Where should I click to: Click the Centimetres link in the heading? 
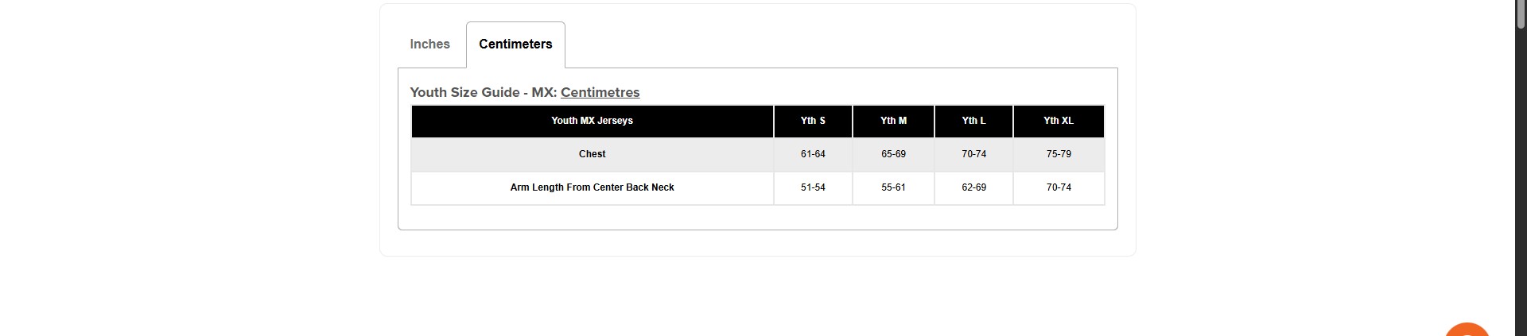[x=600, y=93]
